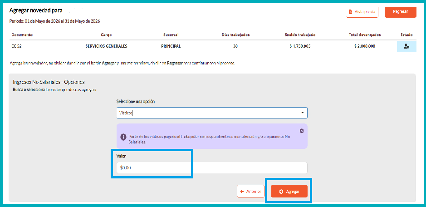Dismiss the purple viáticos info notice

302,131
